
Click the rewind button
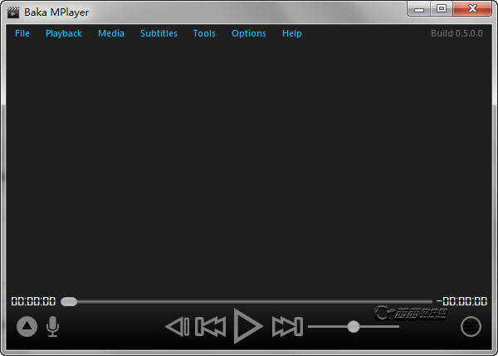(x=178, y=326)
